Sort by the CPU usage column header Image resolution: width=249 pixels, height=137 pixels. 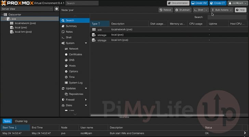(197, 24)
